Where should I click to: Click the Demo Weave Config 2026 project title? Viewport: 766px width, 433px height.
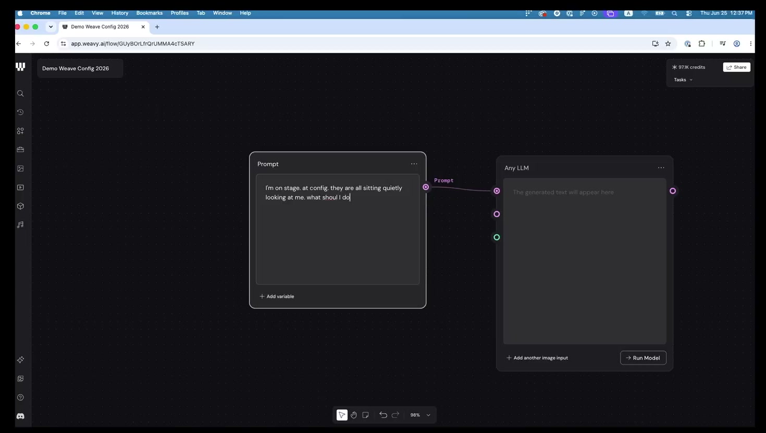76,68
